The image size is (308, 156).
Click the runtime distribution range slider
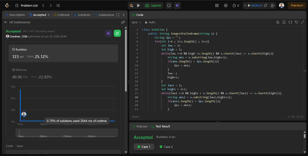pos(67,133)
